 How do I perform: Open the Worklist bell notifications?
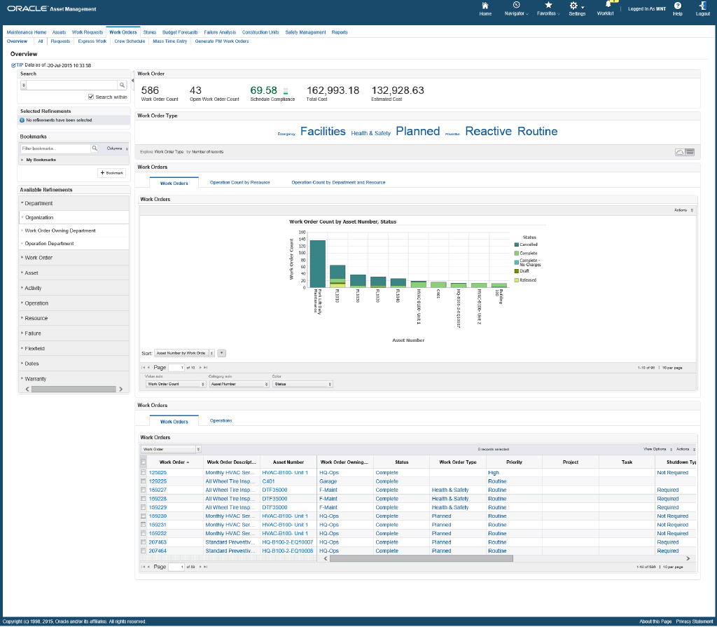click(x=608, y=5)
